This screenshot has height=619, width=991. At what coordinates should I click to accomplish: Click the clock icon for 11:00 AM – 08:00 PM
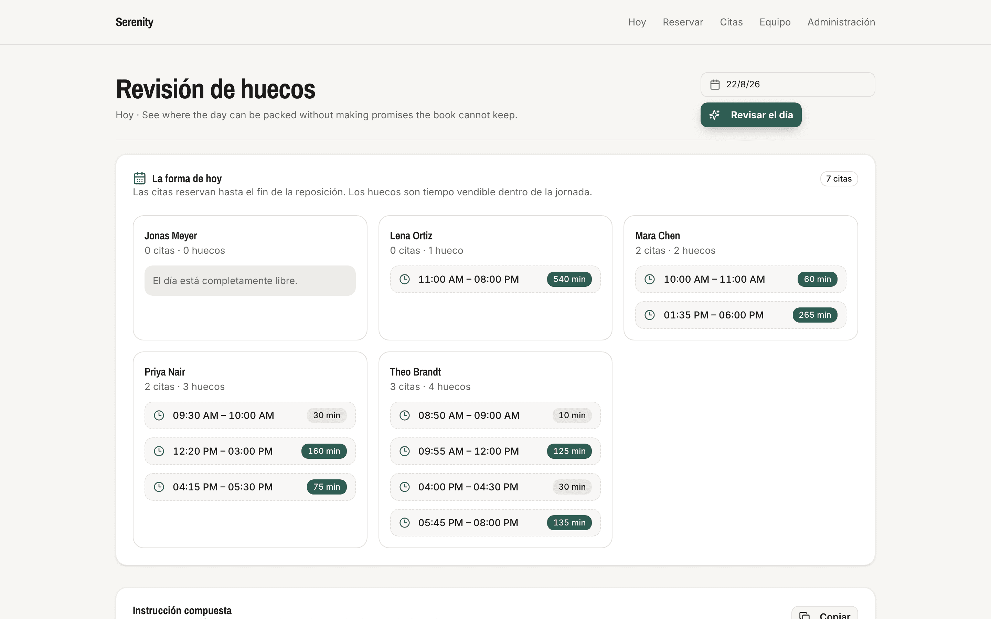(405, 279)
